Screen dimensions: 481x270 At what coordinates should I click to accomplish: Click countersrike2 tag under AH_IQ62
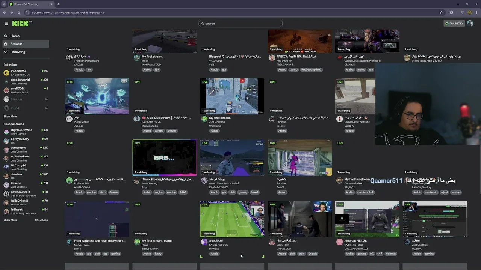pos(365,192)
